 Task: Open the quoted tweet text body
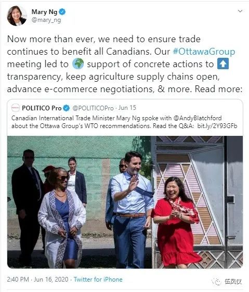pyautogui.click(x=124, y=122)
